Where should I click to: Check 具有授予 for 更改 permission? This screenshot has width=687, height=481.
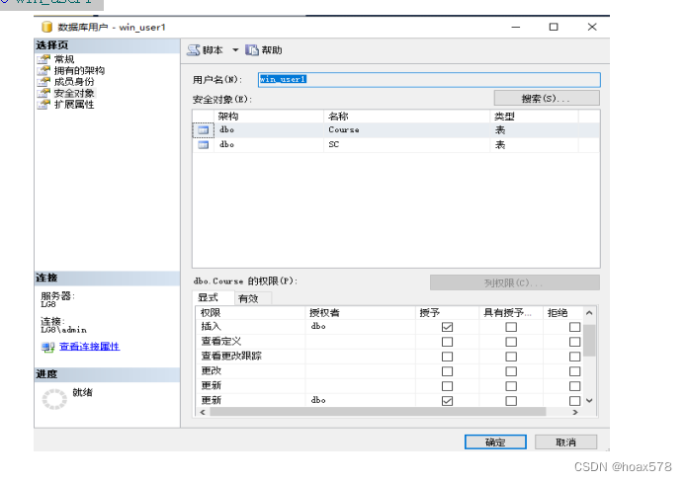[x=511, y=371]
